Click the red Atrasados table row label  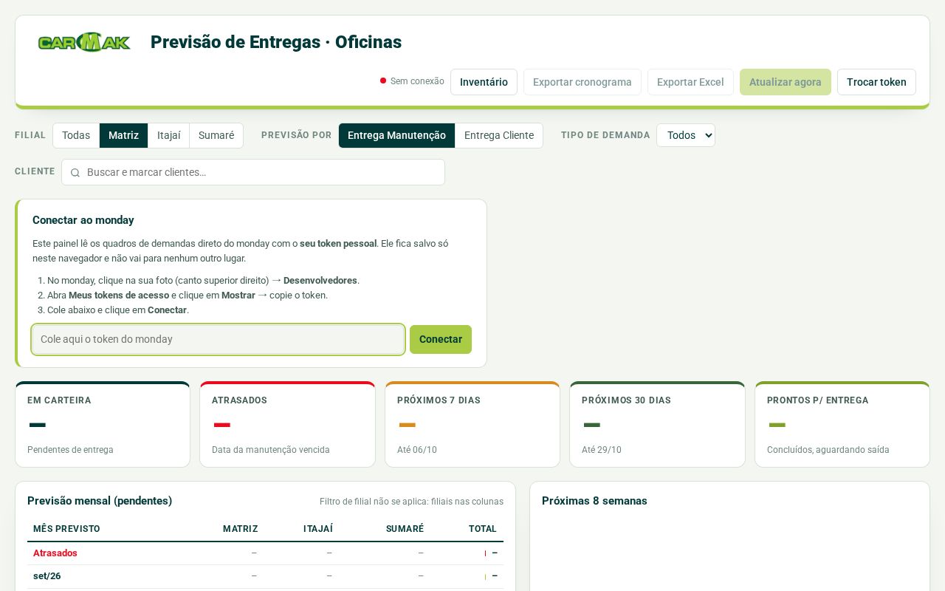point(55,553)
